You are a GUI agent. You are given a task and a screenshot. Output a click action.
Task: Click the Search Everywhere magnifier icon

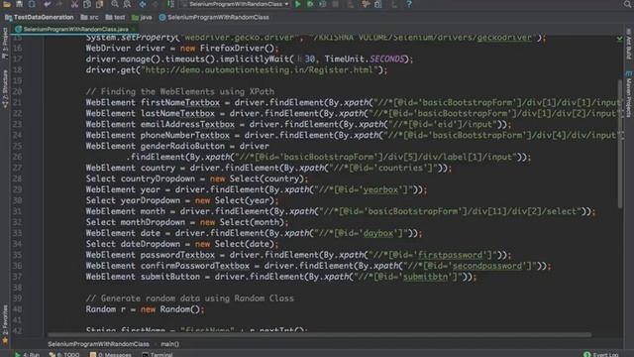pyautogui.click(x=627, y=4)
